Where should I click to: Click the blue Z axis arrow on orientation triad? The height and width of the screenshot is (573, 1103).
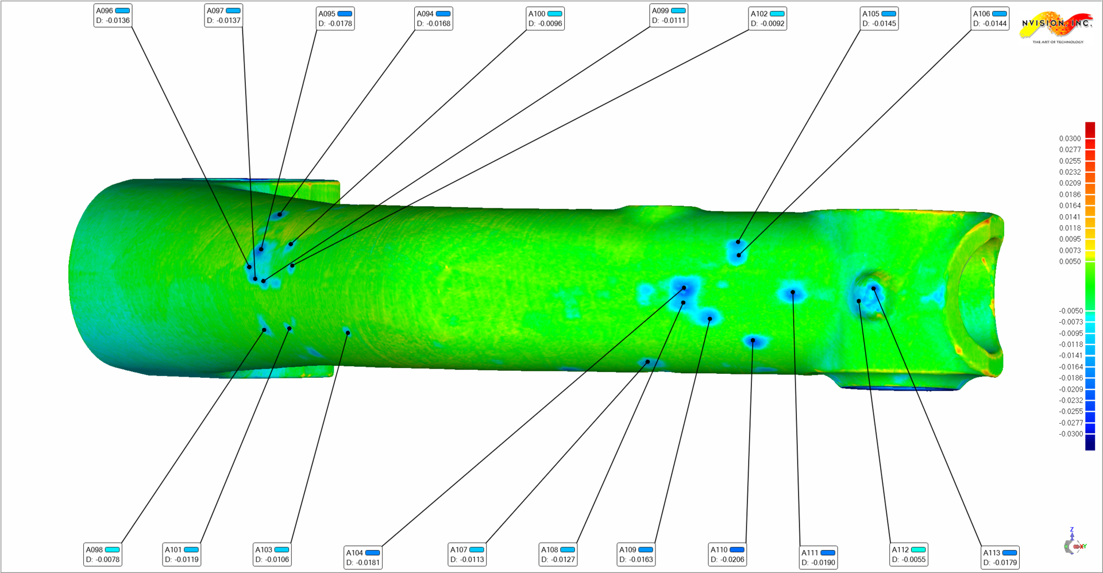click(1072, 536)
